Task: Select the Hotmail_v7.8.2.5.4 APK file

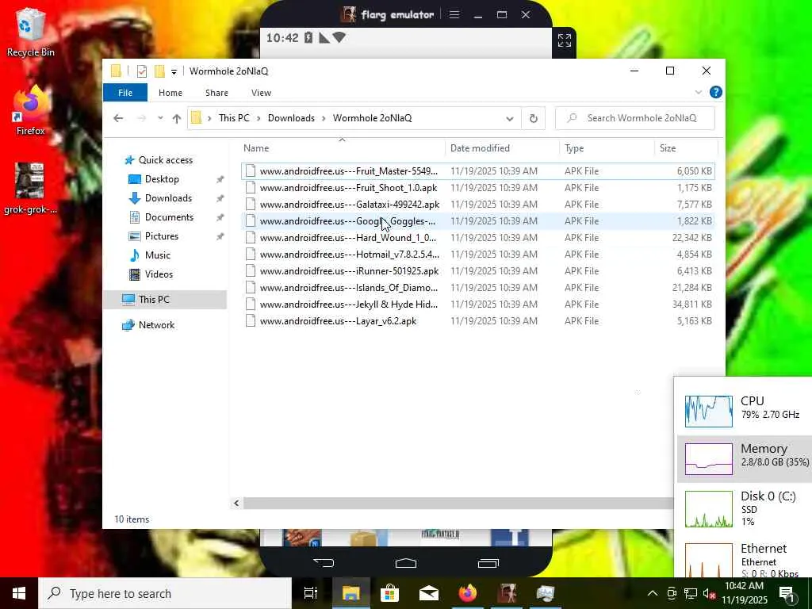Action: (477, 255)
